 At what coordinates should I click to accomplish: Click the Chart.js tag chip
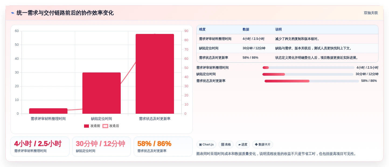coord(206,144)
